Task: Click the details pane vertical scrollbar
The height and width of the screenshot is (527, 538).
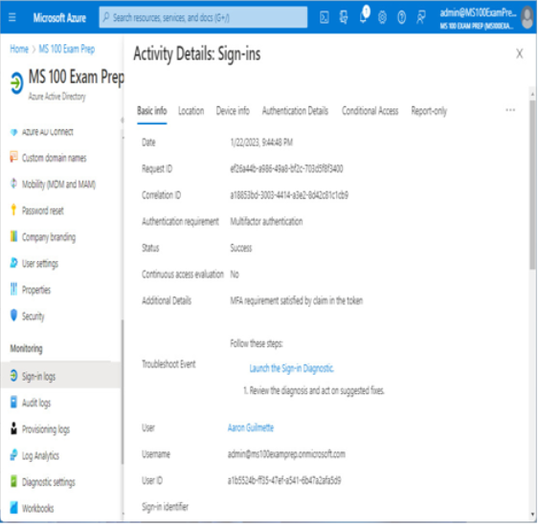Action: [x=532, y=185]
